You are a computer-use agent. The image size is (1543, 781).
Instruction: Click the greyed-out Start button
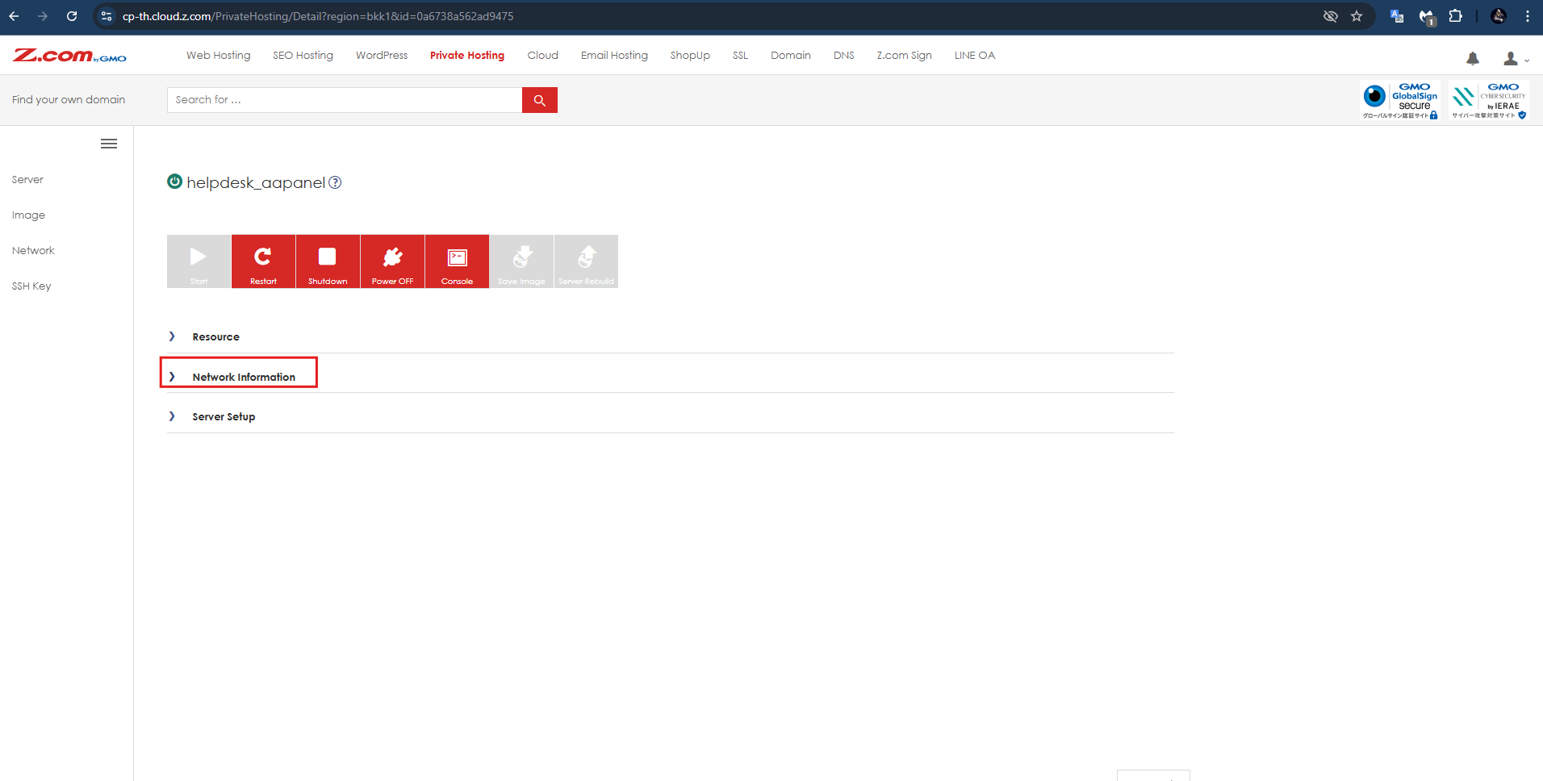(199, 261)
